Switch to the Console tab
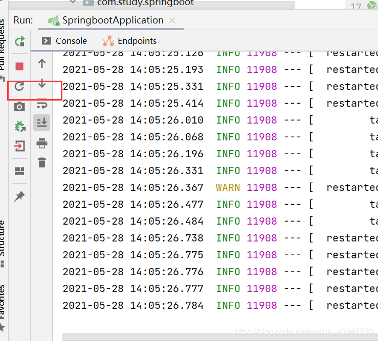 (x=64, y=41)
